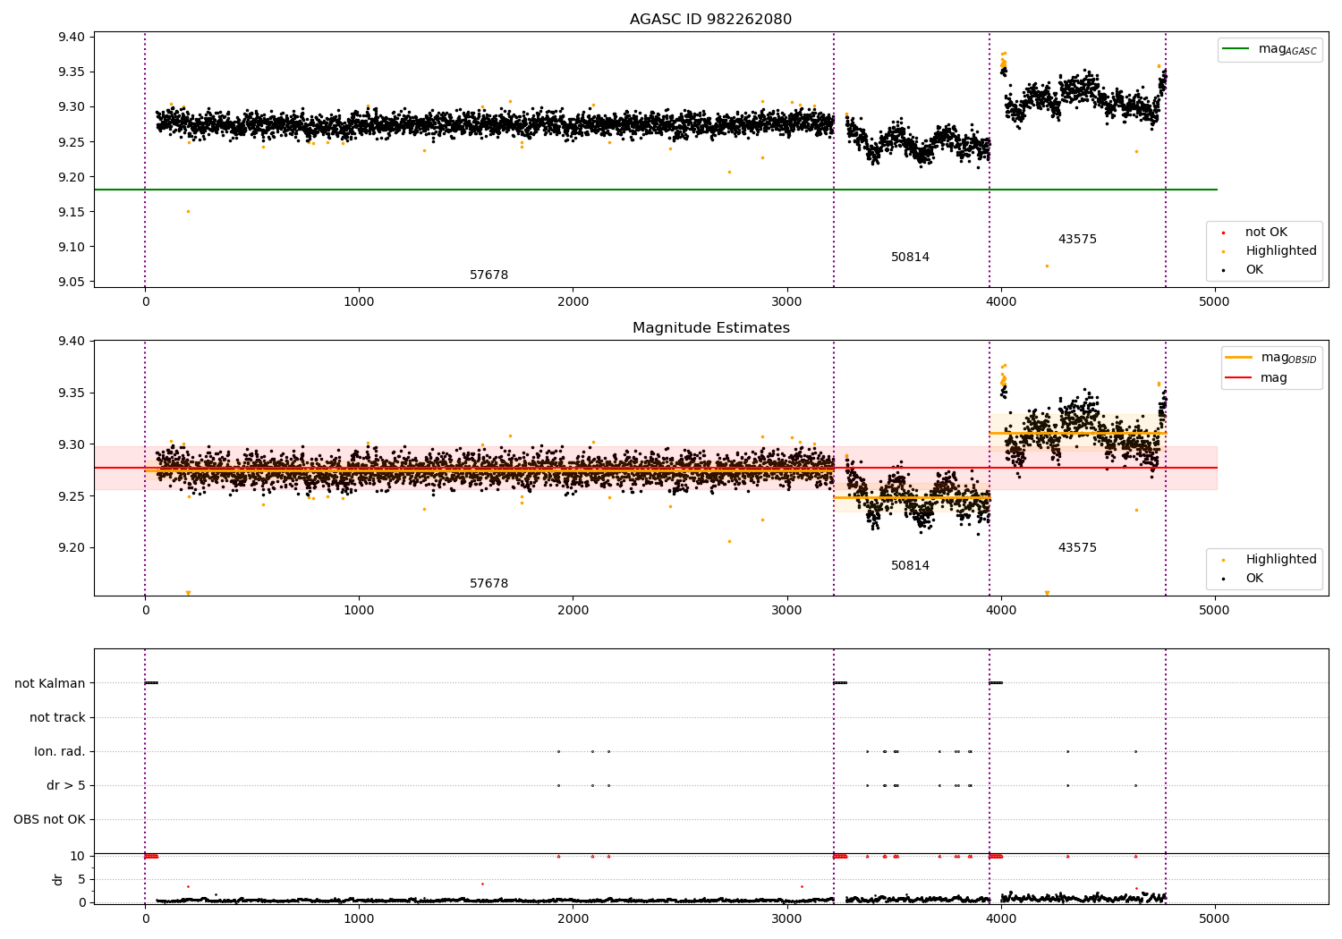This screenshot has width=1342, height=939.
Task: Click the "not track" axis label
Action: click(x=57, y=718)
